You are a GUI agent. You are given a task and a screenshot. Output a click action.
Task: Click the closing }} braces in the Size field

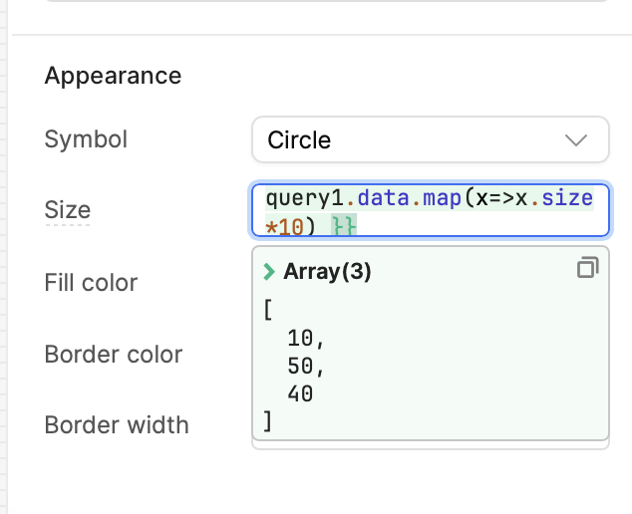[344, 225]
